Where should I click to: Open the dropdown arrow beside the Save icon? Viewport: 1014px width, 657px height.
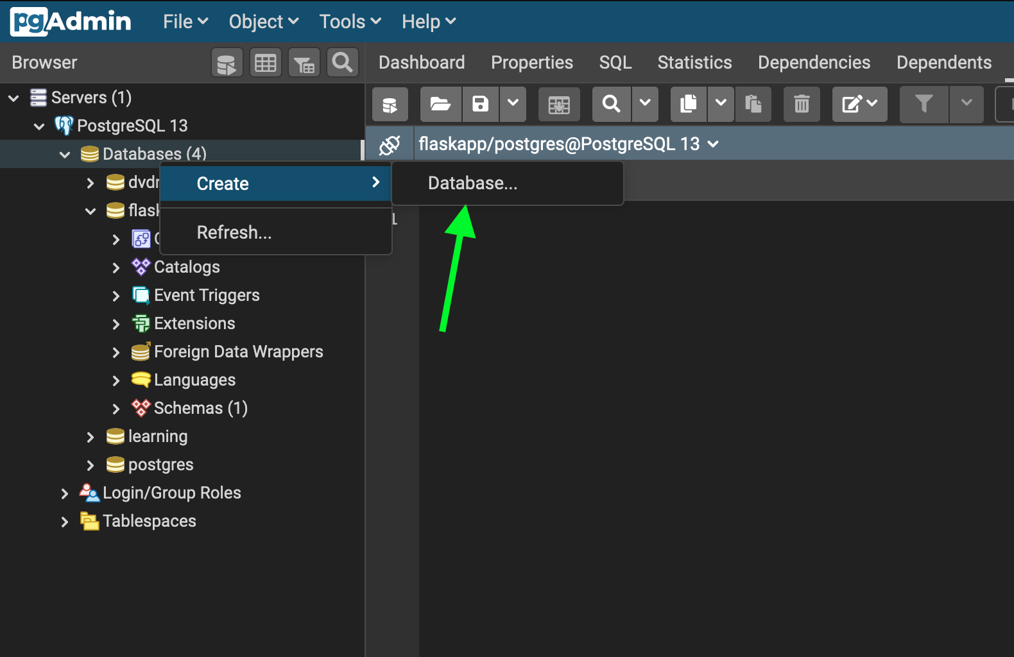pyautogui.click(x=513, y=104)
